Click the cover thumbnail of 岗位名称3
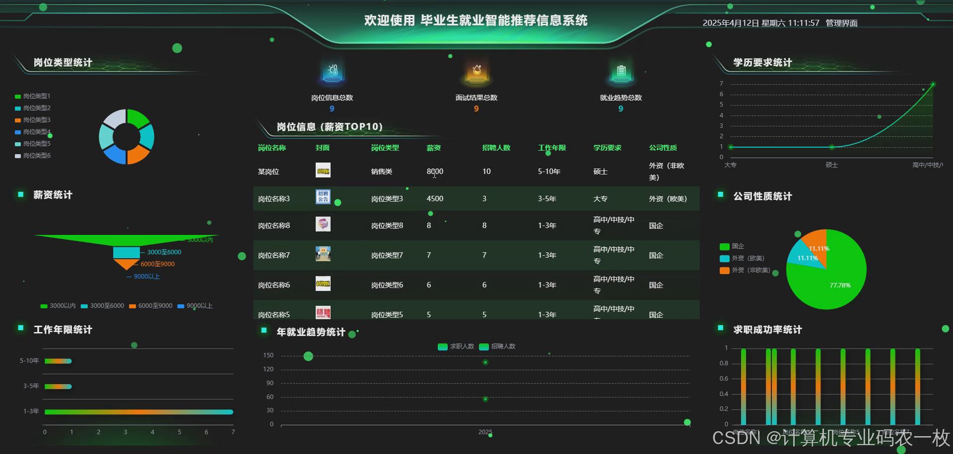953x454 pixels. 323,197
